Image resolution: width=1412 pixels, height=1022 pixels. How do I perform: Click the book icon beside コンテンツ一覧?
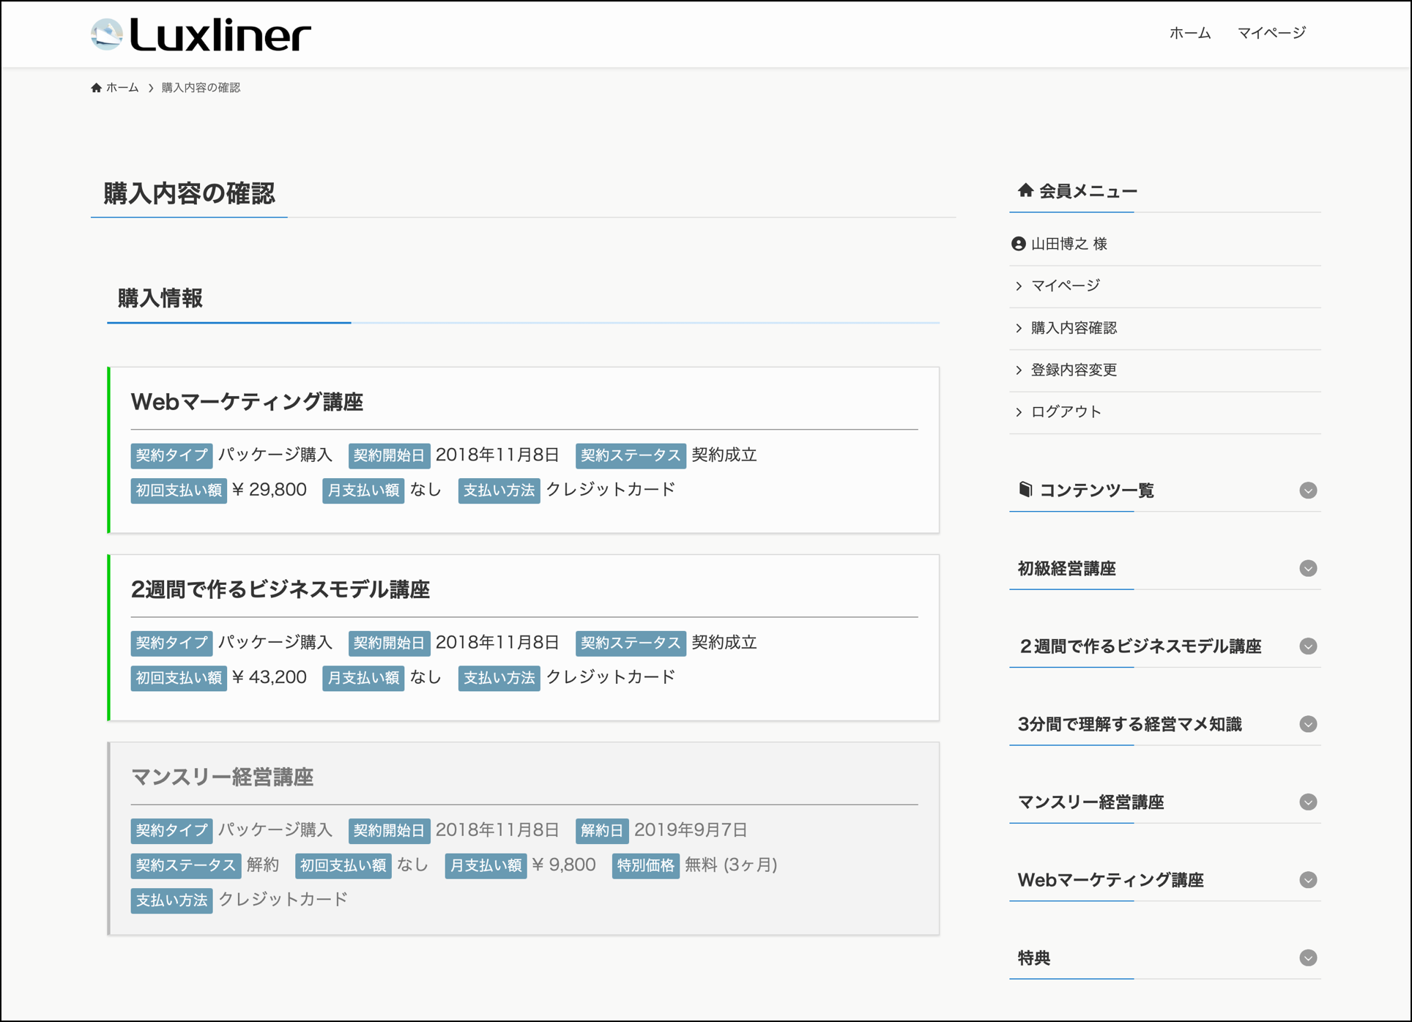click(x=1025, y=489)
